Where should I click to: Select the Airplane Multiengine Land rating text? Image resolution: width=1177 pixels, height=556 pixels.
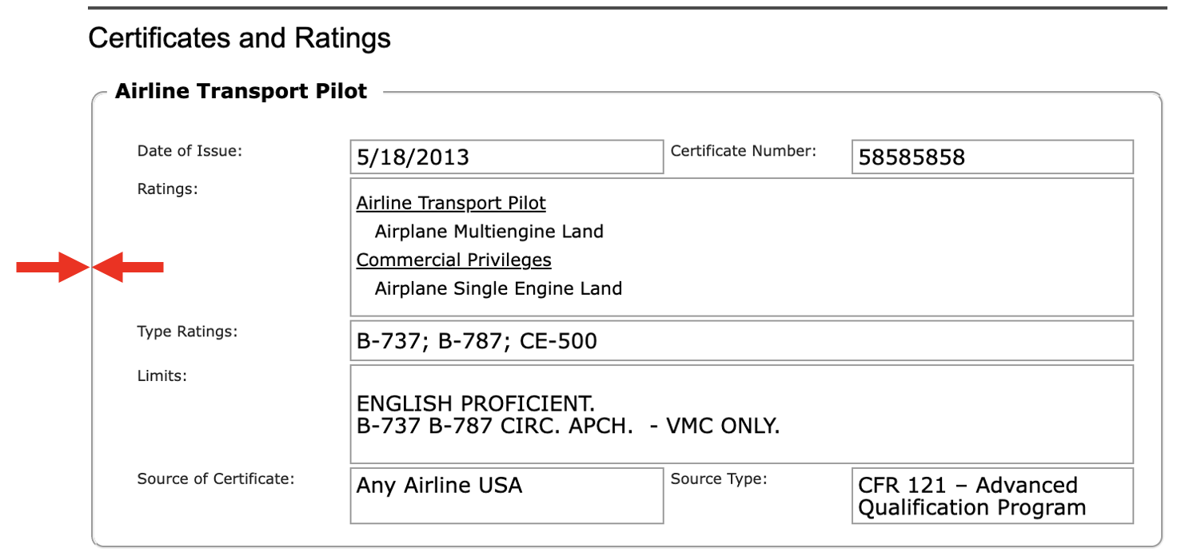489,231
